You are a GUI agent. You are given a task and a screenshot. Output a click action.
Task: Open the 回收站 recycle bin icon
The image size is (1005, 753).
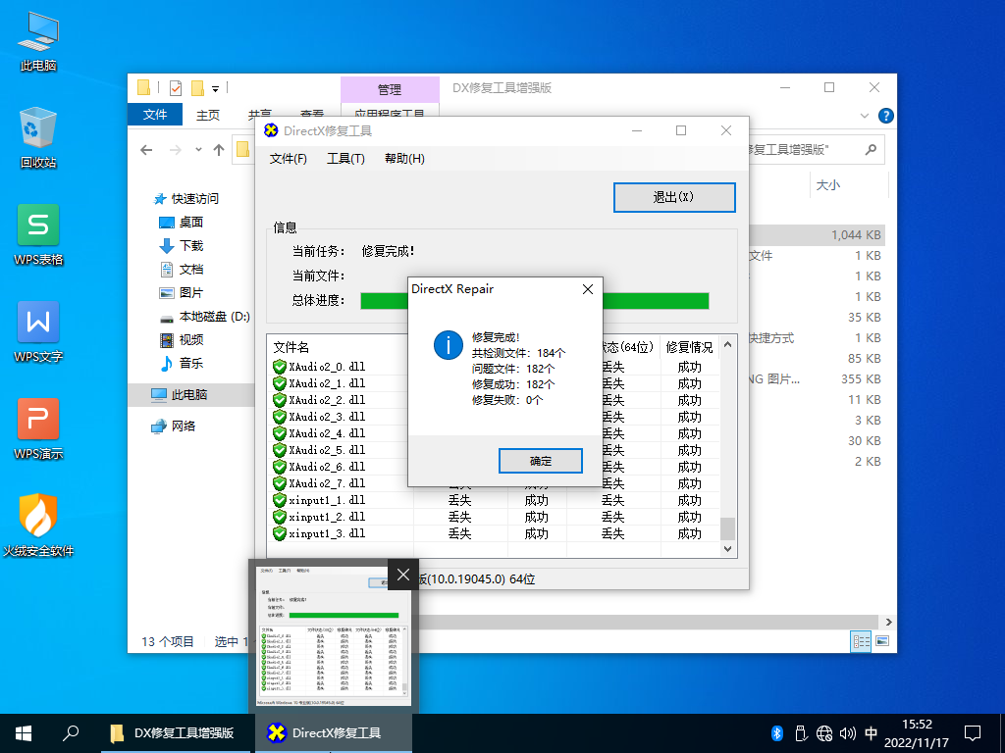[x=38, y=138]
